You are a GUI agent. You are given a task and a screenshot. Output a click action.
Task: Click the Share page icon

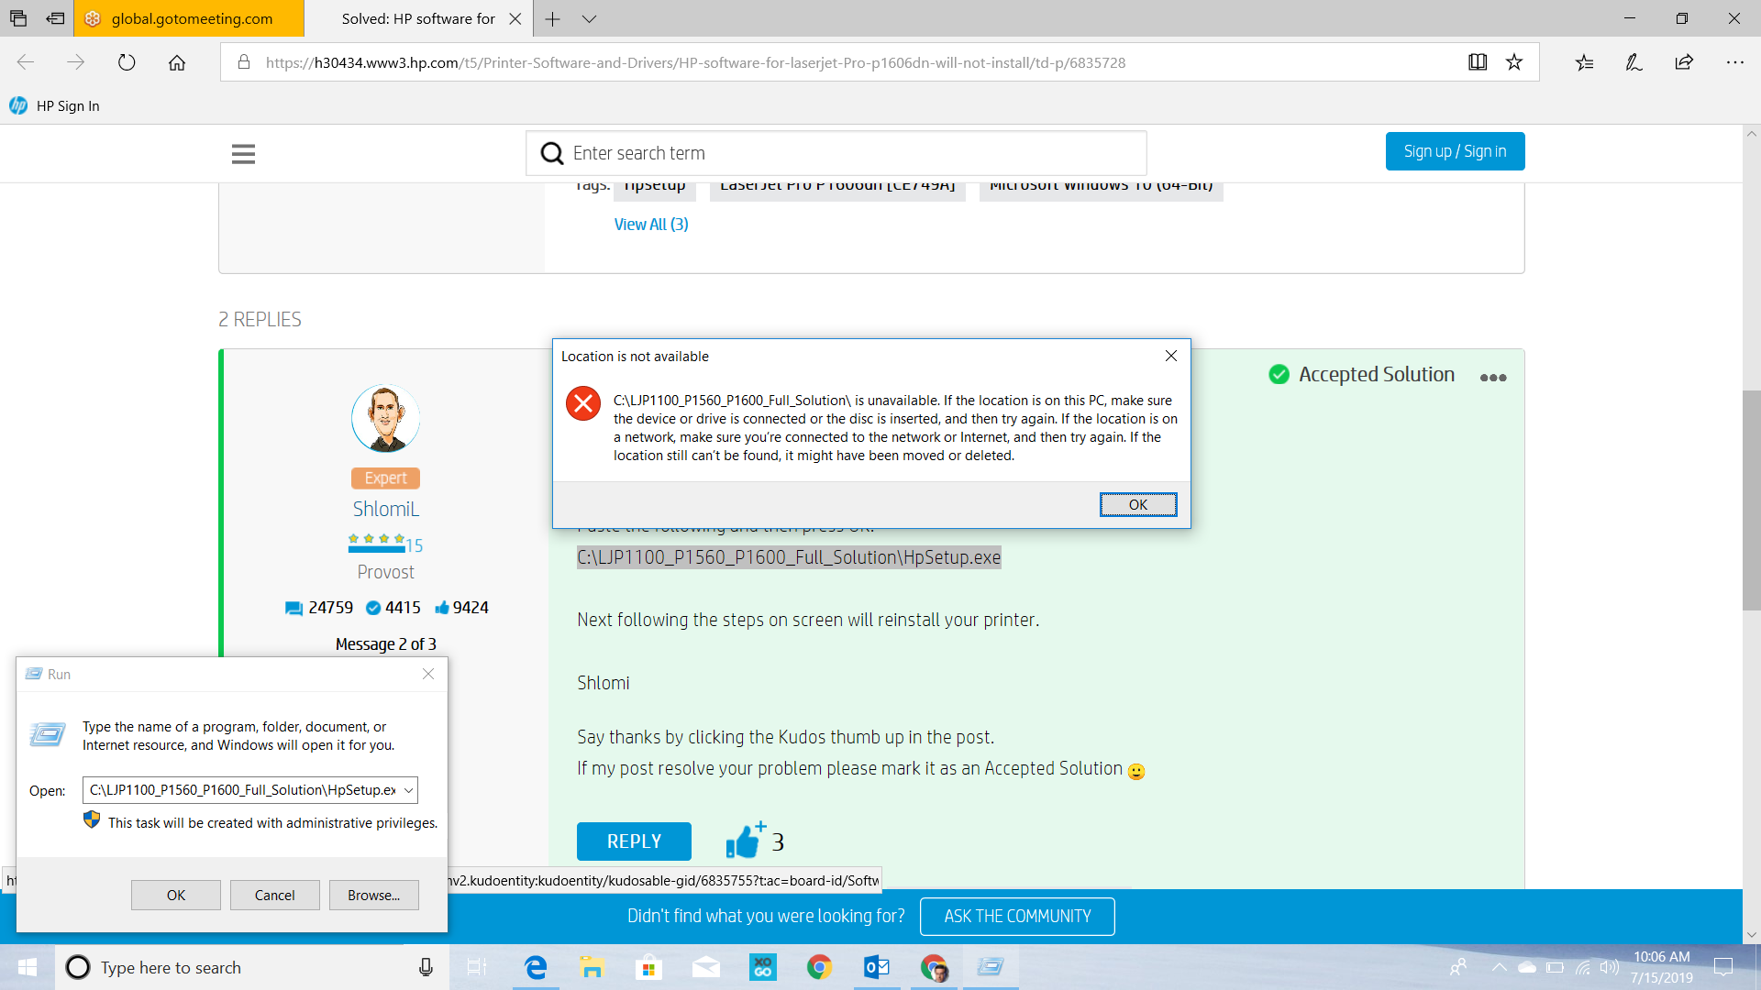(1684, 62)
